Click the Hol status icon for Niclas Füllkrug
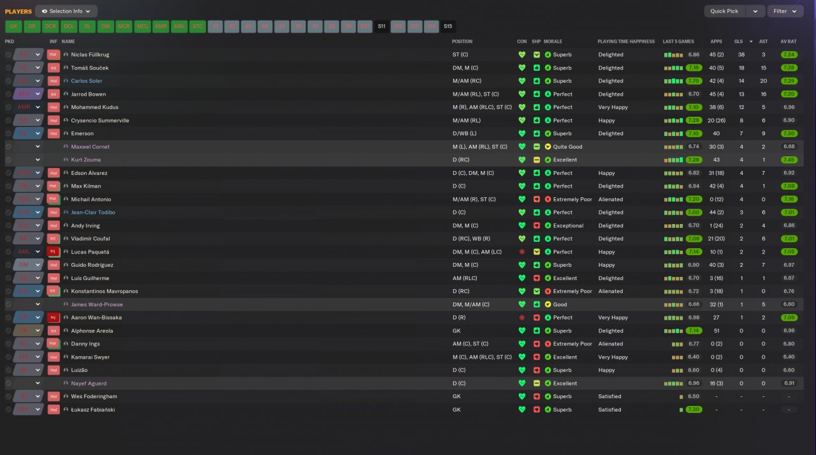The width and height of the screenshot is (816, 455). (x=54, y=55)
